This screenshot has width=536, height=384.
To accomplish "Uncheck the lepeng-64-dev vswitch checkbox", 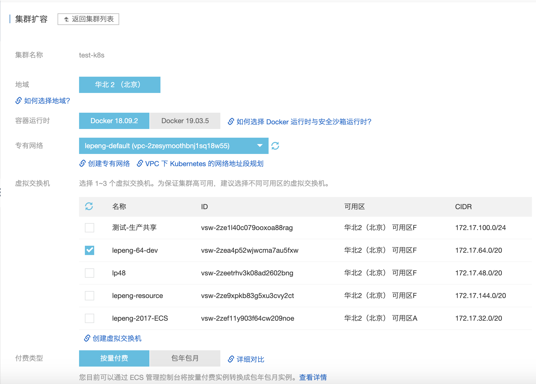I will pyautogui.click(x=90, y=250).
